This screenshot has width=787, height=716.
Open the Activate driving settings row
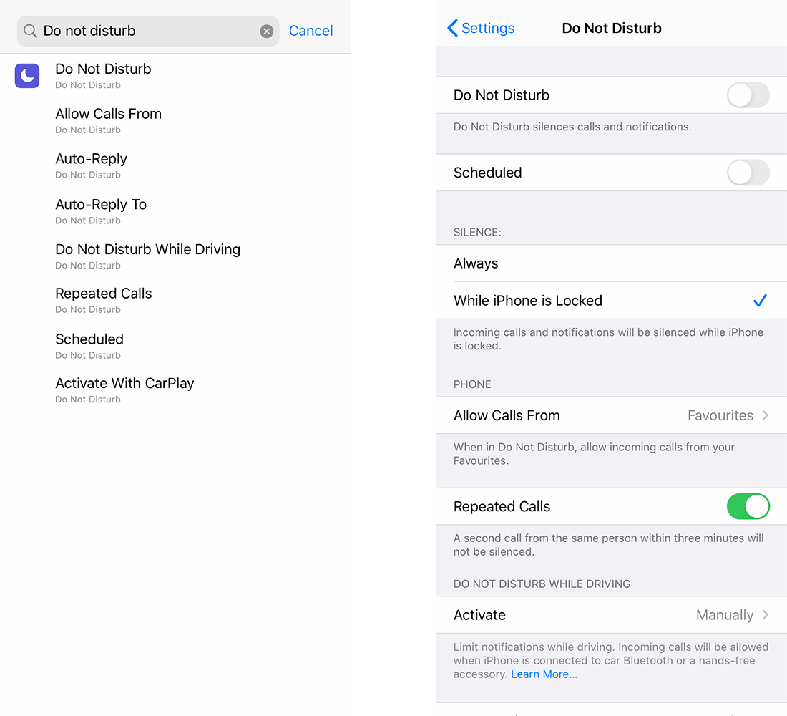pyautogui.click(x=611, y=615)
